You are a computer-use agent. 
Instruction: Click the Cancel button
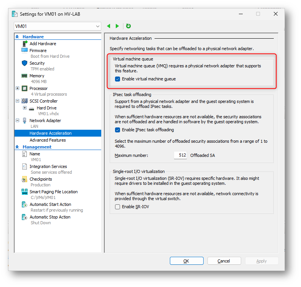(224, 261)
